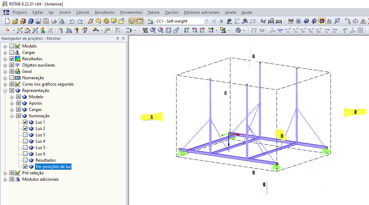Uncheck the Resultados top-level checkbox
Screen dimensions: 369x205
12,59
